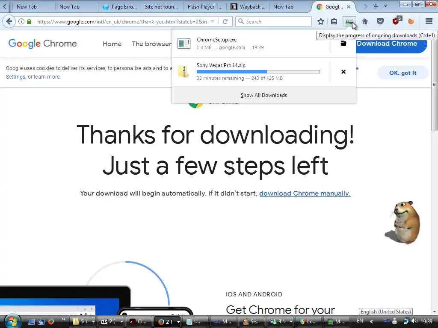Show hidden tray icons arrow
Image resolution: width=438 pixels, height=328 pixels.
[372, 322]
